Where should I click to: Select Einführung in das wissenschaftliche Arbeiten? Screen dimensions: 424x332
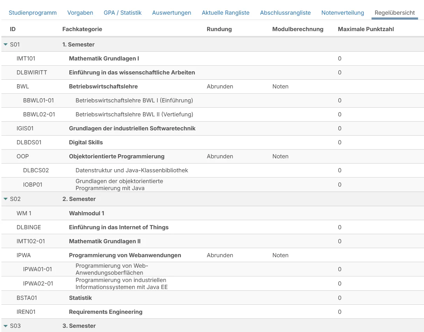click(x=132, y=72)
